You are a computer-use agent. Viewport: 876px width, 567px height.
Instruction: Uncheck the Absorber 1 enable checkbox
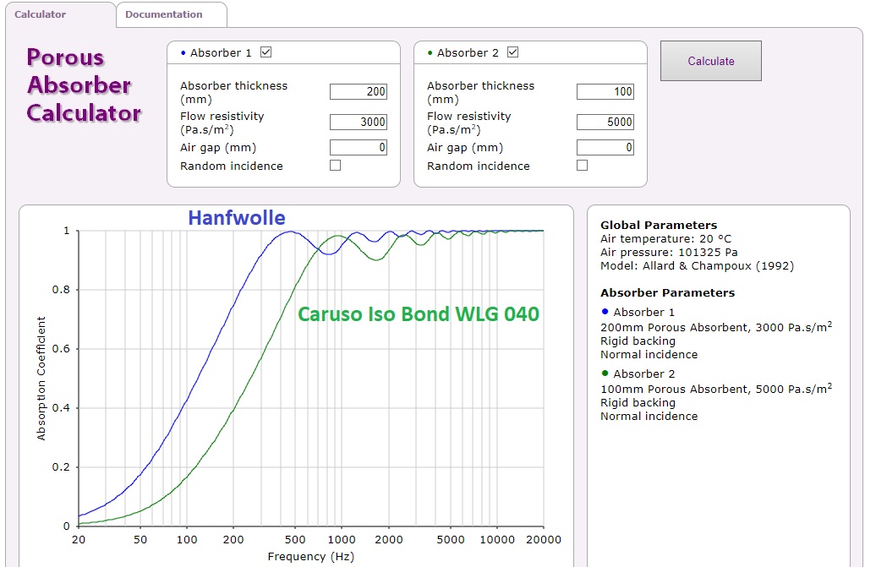[x=266, y=52]
